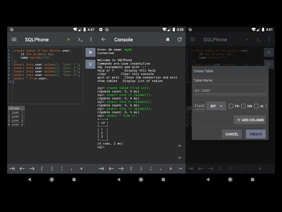The height and width of the screenshot is (212, 282).
Task: Tap Android recents button under right screen
Action: click(253, 180)
